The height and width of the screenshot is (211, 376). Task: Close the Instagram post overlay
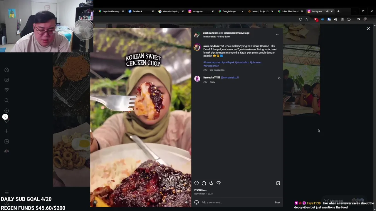(368, 29)
